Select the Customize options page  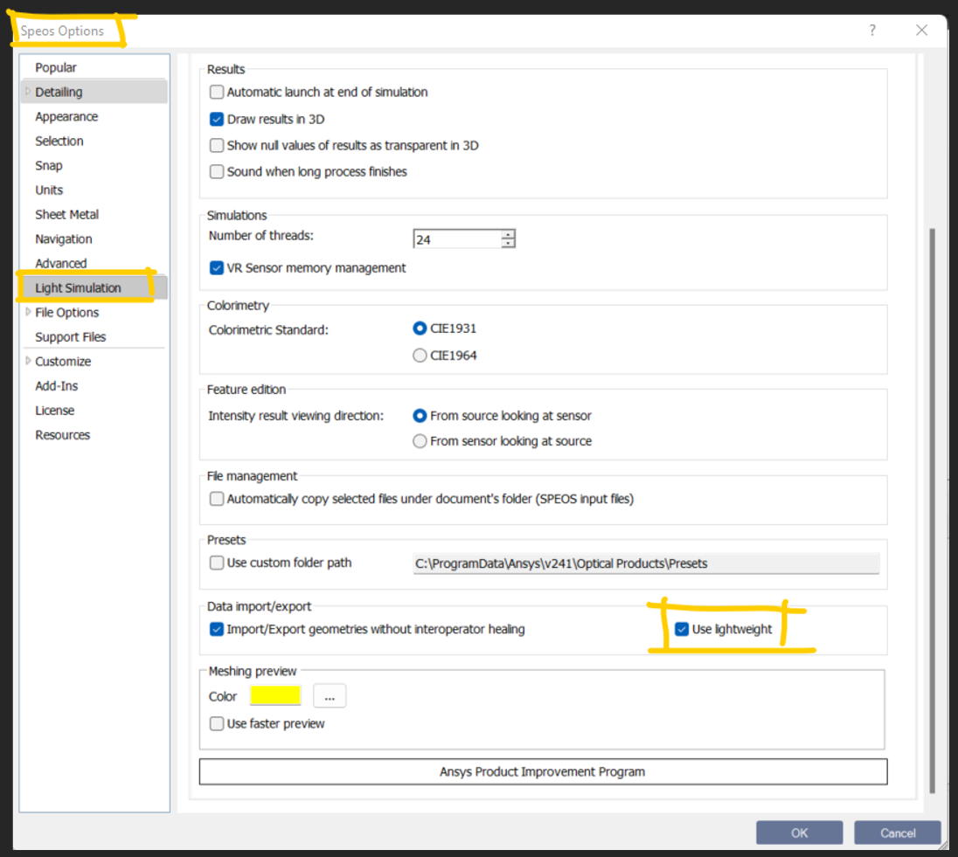[x=63, y=361]
